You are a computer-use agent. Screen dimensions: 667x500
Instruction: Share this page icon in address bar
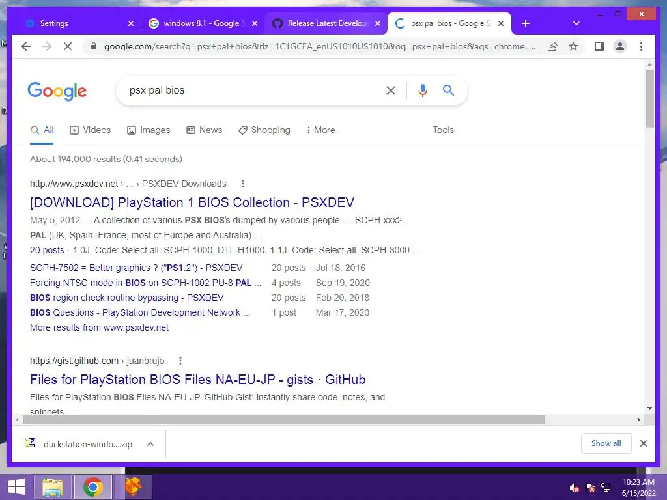(552, 46)
